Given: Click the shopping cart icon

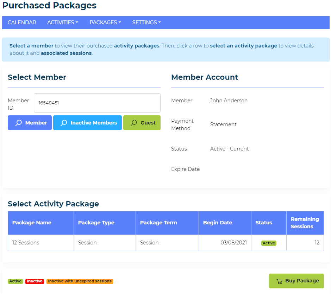Looking at the screenshot, I should pyautogui.click(x=279, y=281).
